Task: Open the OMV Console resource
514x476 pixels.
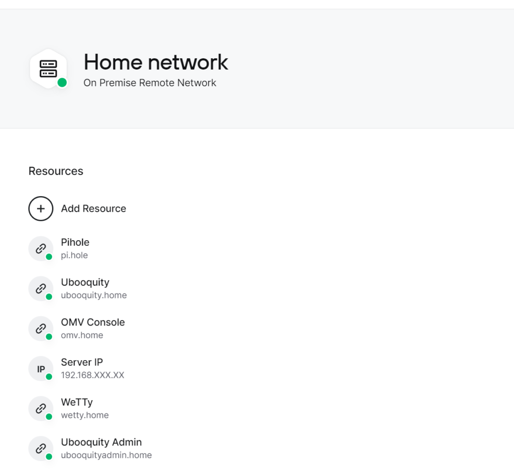Action: tap(93, 322)
